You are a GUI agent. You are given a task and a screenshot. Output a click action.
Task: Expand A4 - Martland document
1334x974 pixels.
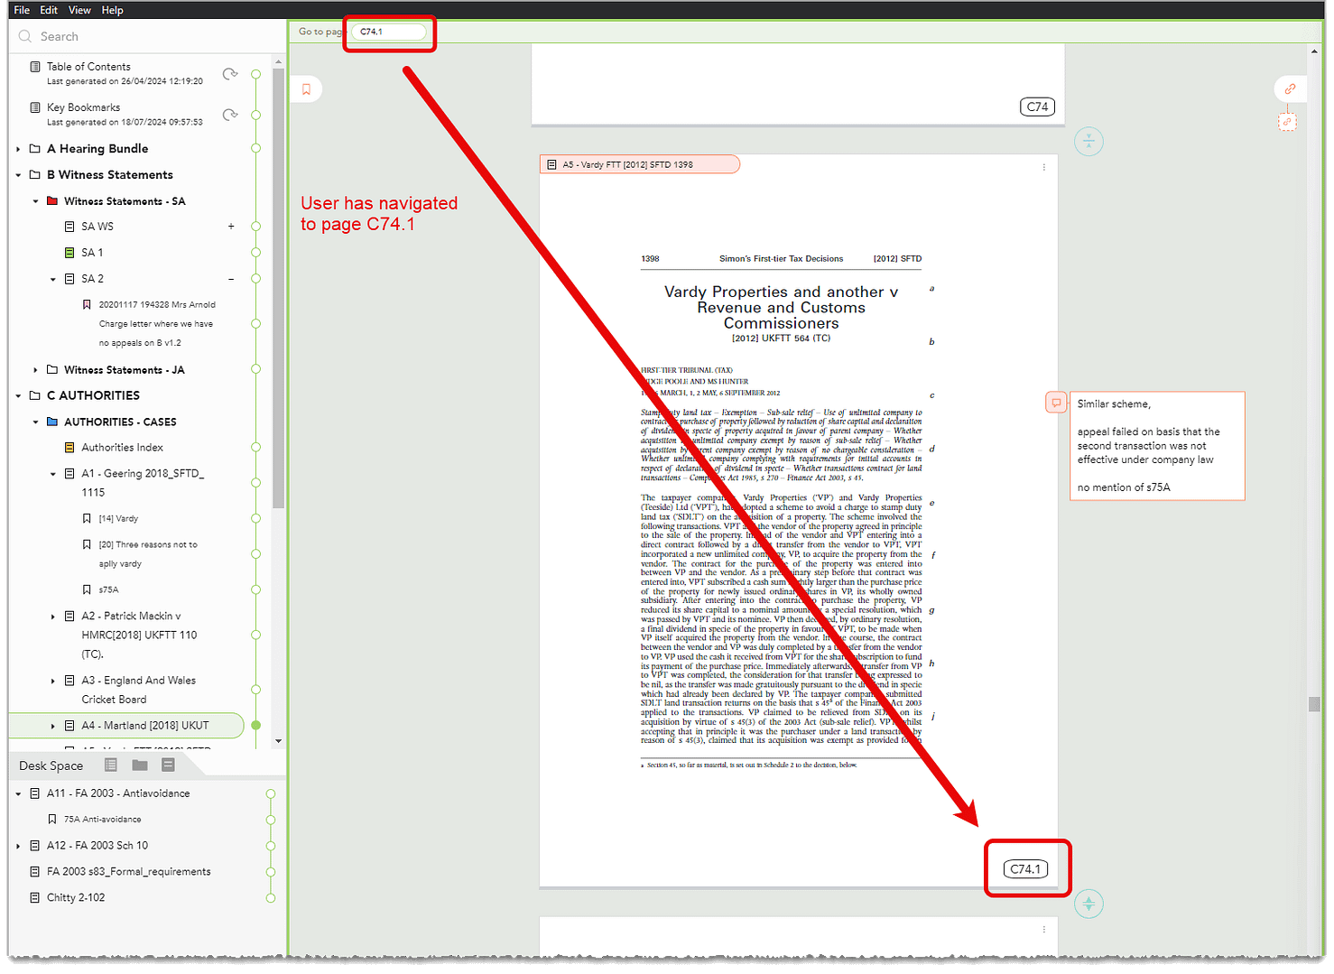pos(52,726)
